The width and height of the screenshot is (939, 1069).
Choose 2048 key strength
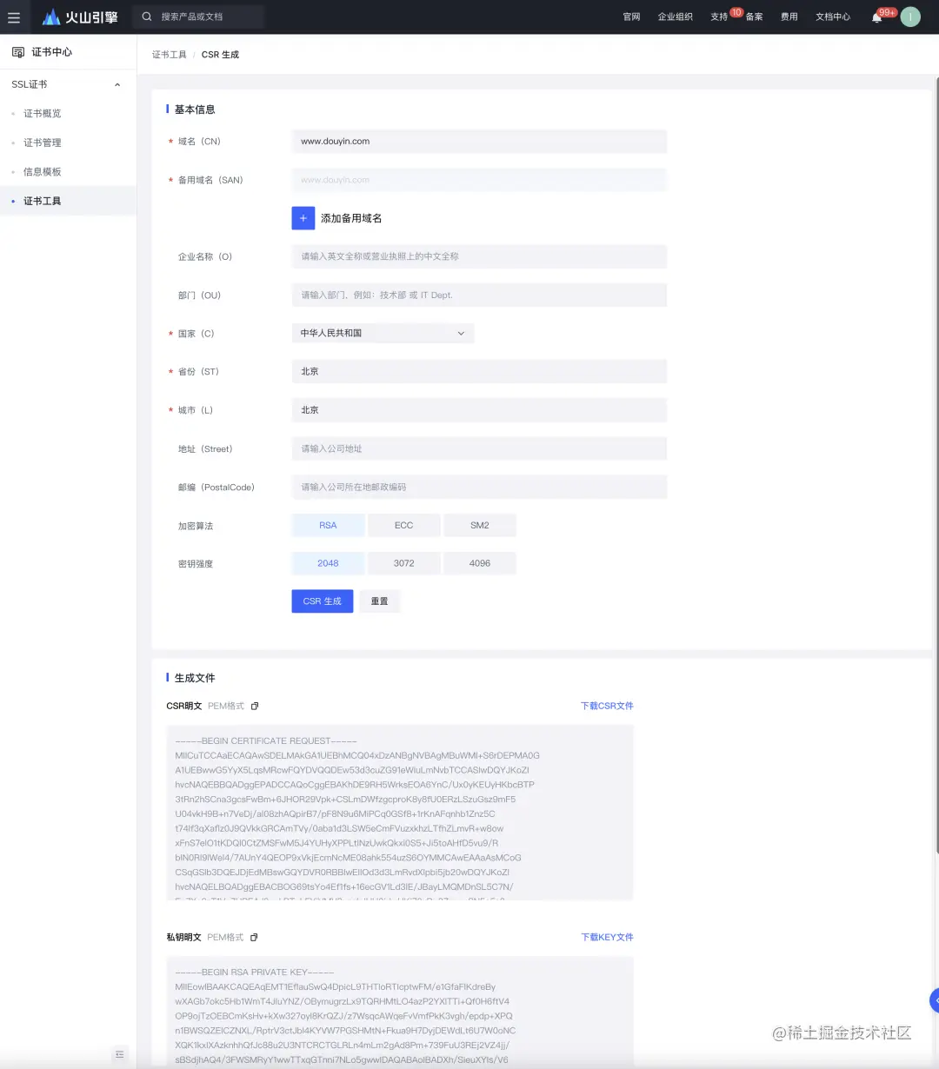328,563
